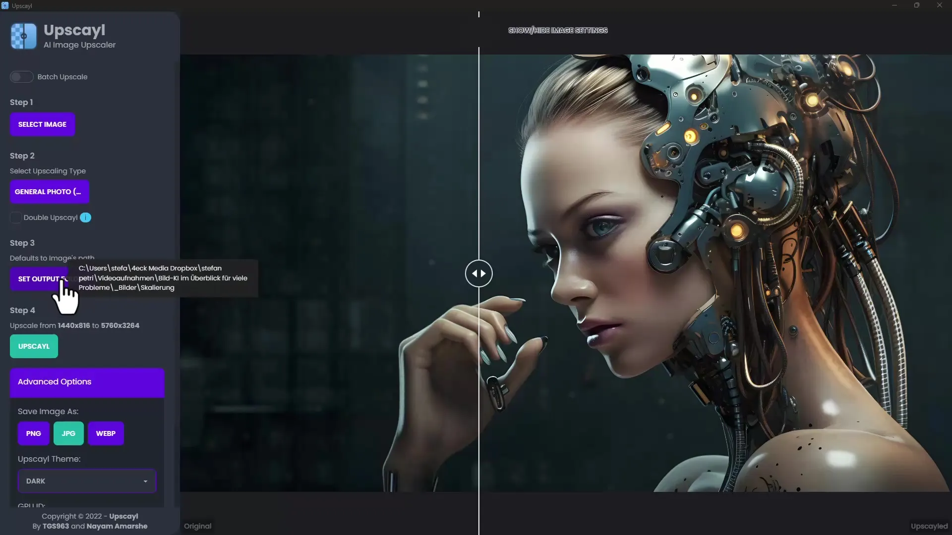Screen dimensions: 952x535
Task: Show/Hide Image Settings toggle link
Action: coord(557,30)
